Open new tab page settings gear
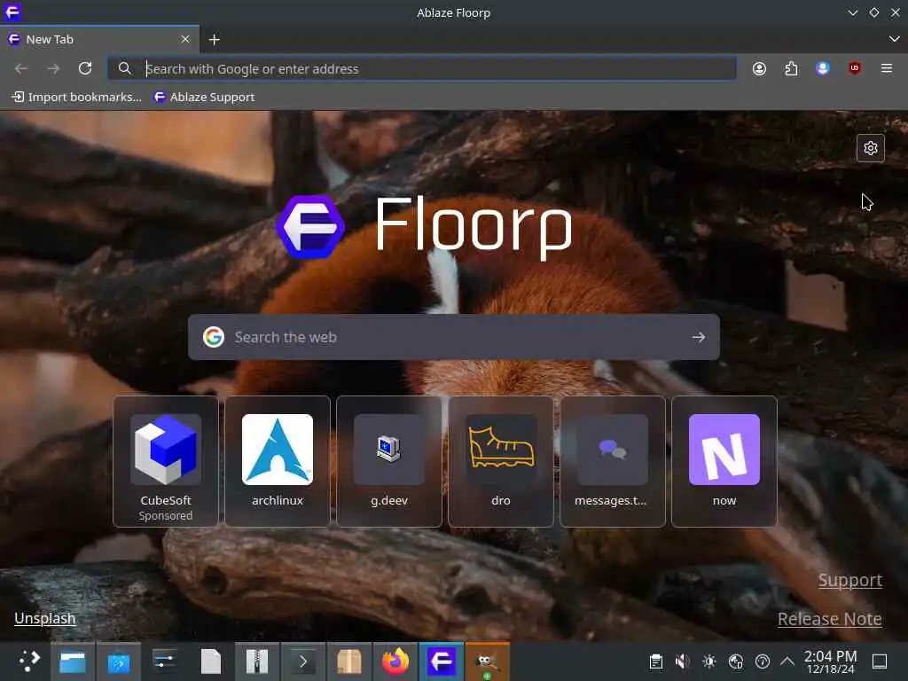 pos(871,148)
